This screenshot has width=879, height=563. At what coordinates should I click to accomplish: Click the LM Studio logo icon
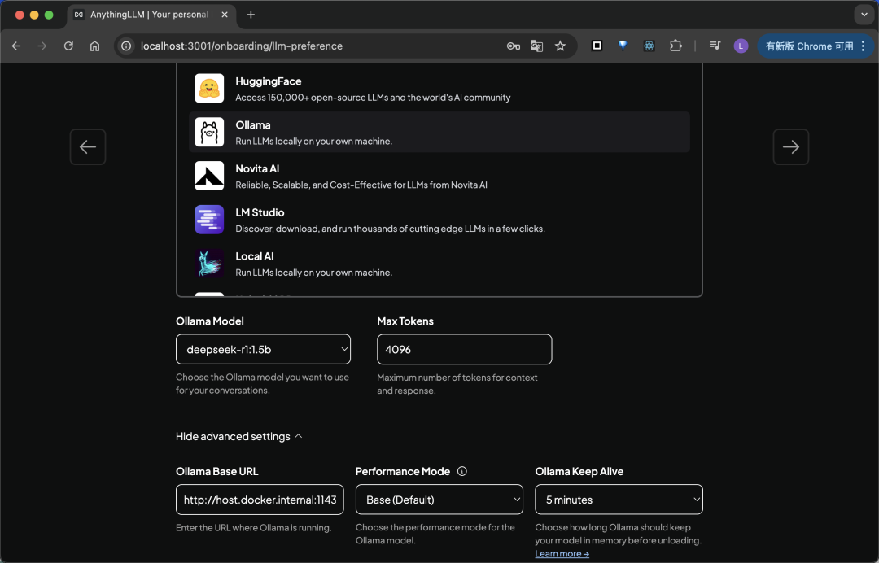[x=209, y=220]
